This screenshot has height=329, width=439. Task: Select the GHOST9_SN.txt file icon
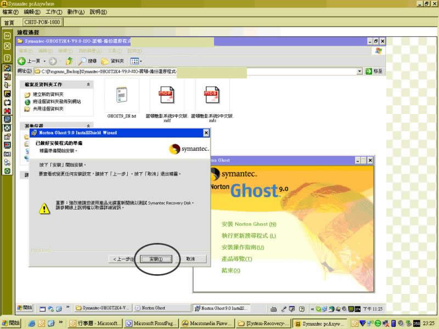point(122,95)
